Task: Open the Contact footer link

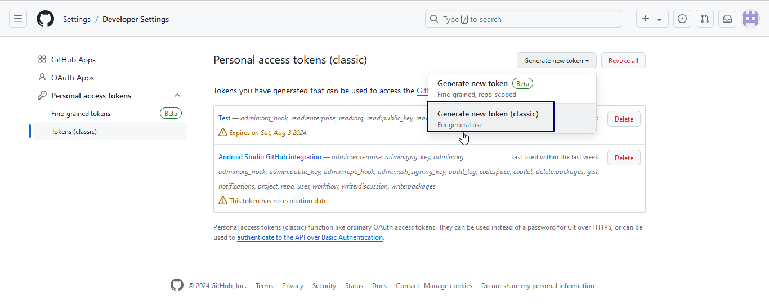Action: coord(408,286)
